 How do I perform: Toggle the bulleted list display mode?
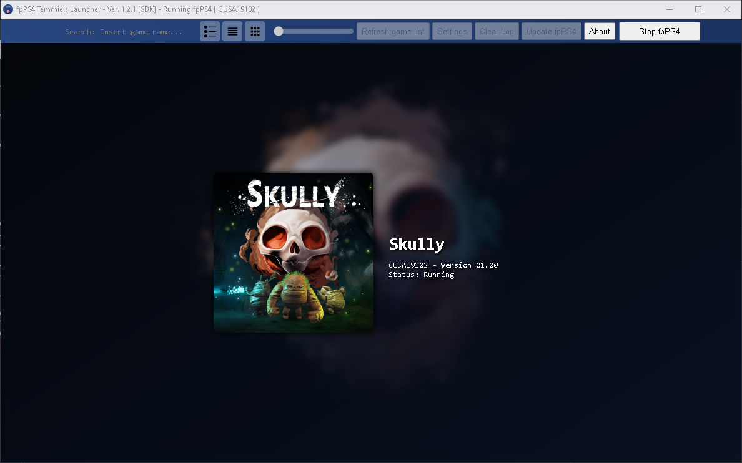210,31
